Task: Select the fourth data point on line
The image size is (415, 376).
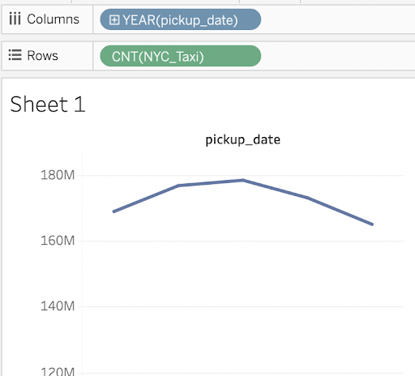Action: click(308, 198)
